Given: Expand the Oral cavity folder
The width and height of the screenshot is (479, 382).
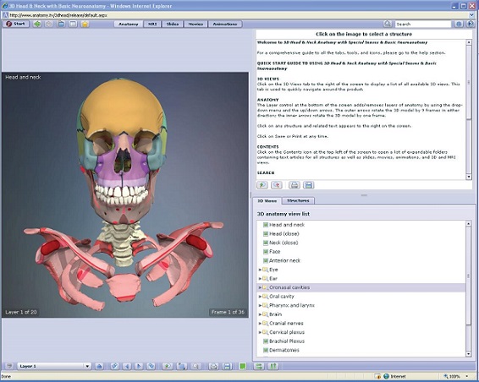Looking at the screenshot, I should 260,297.
